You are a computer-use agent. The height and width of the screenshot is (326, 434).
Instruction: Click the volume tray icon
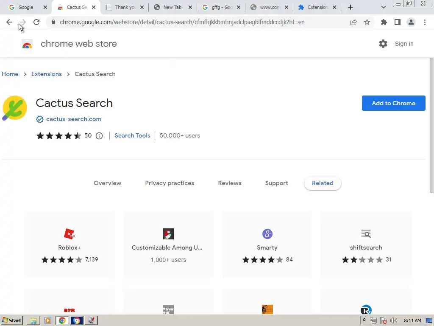point(394,321)
